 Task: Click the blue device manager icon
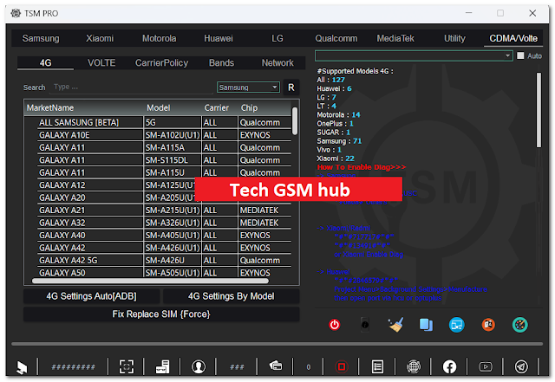tap(457, 324)
